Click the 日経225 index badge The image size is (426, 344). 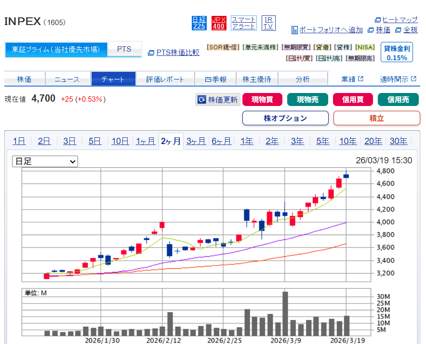199,23
